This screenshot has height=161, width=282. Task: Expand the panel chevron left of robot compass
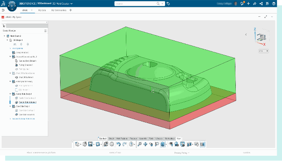(246, 35)
